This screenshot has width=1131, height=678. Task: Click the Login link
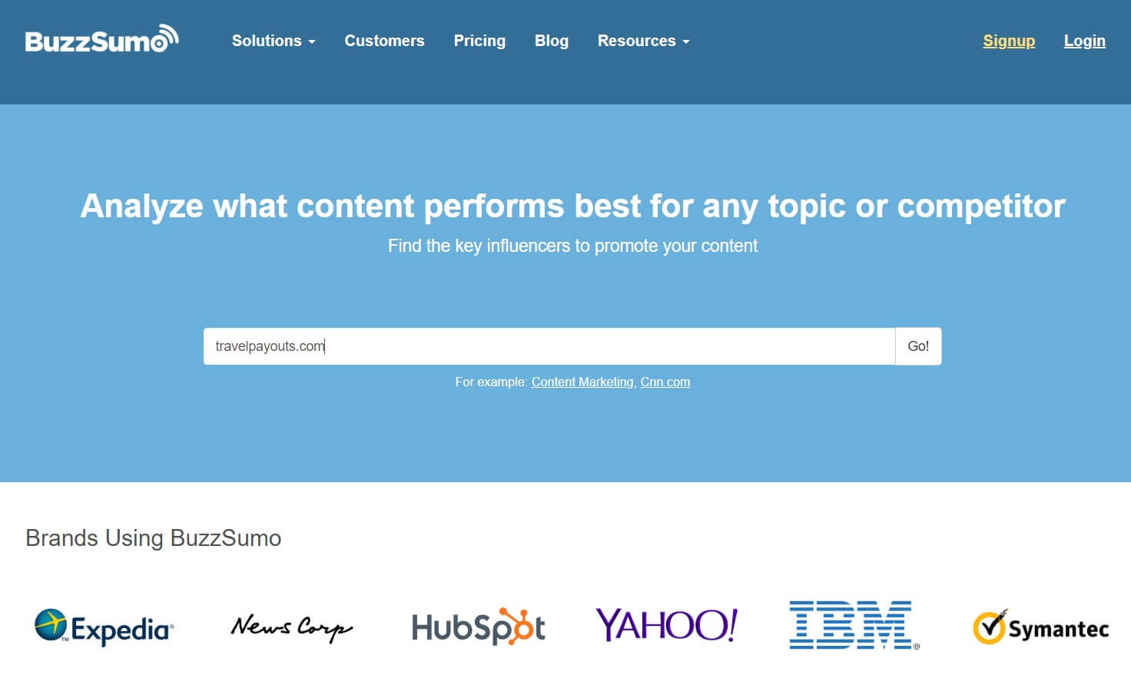[1084, 41]
